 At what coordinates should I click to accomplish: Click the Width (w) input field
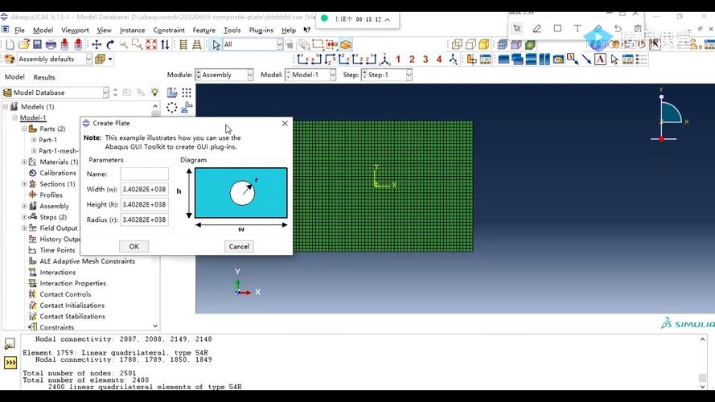point(144,189)
